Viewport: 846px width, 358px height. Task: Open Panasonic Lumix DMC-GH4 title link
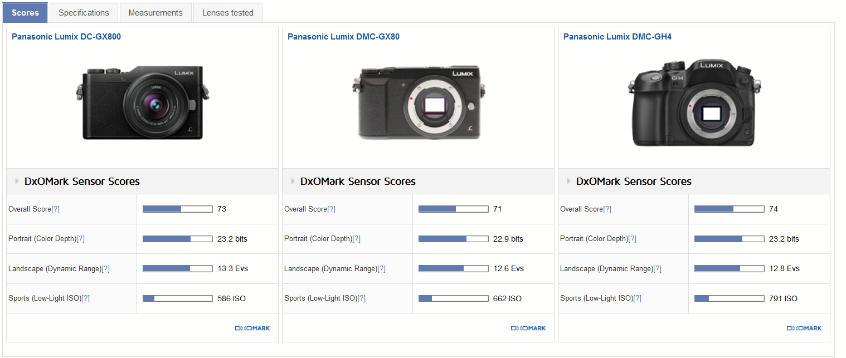click(x=618, y=37)
